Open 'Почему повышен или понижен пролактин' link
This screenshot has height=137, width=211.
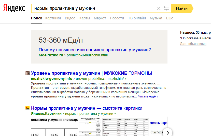click(x=95, y=50)
